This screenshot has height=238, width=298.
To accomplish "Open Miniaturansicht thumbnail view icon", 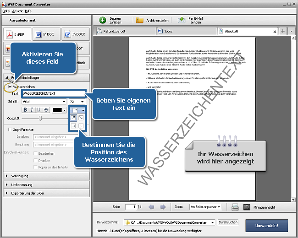I will click(x=247, y=207).
